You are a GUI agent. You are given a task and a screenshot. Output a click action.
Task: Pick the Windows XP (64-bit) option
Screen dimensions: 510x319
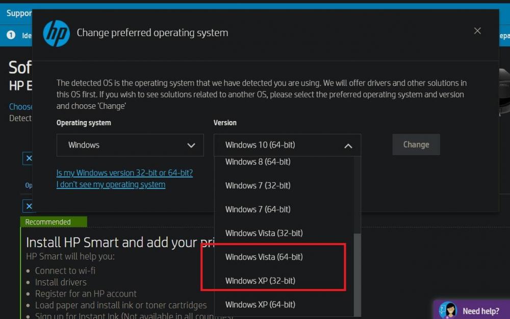260,305
